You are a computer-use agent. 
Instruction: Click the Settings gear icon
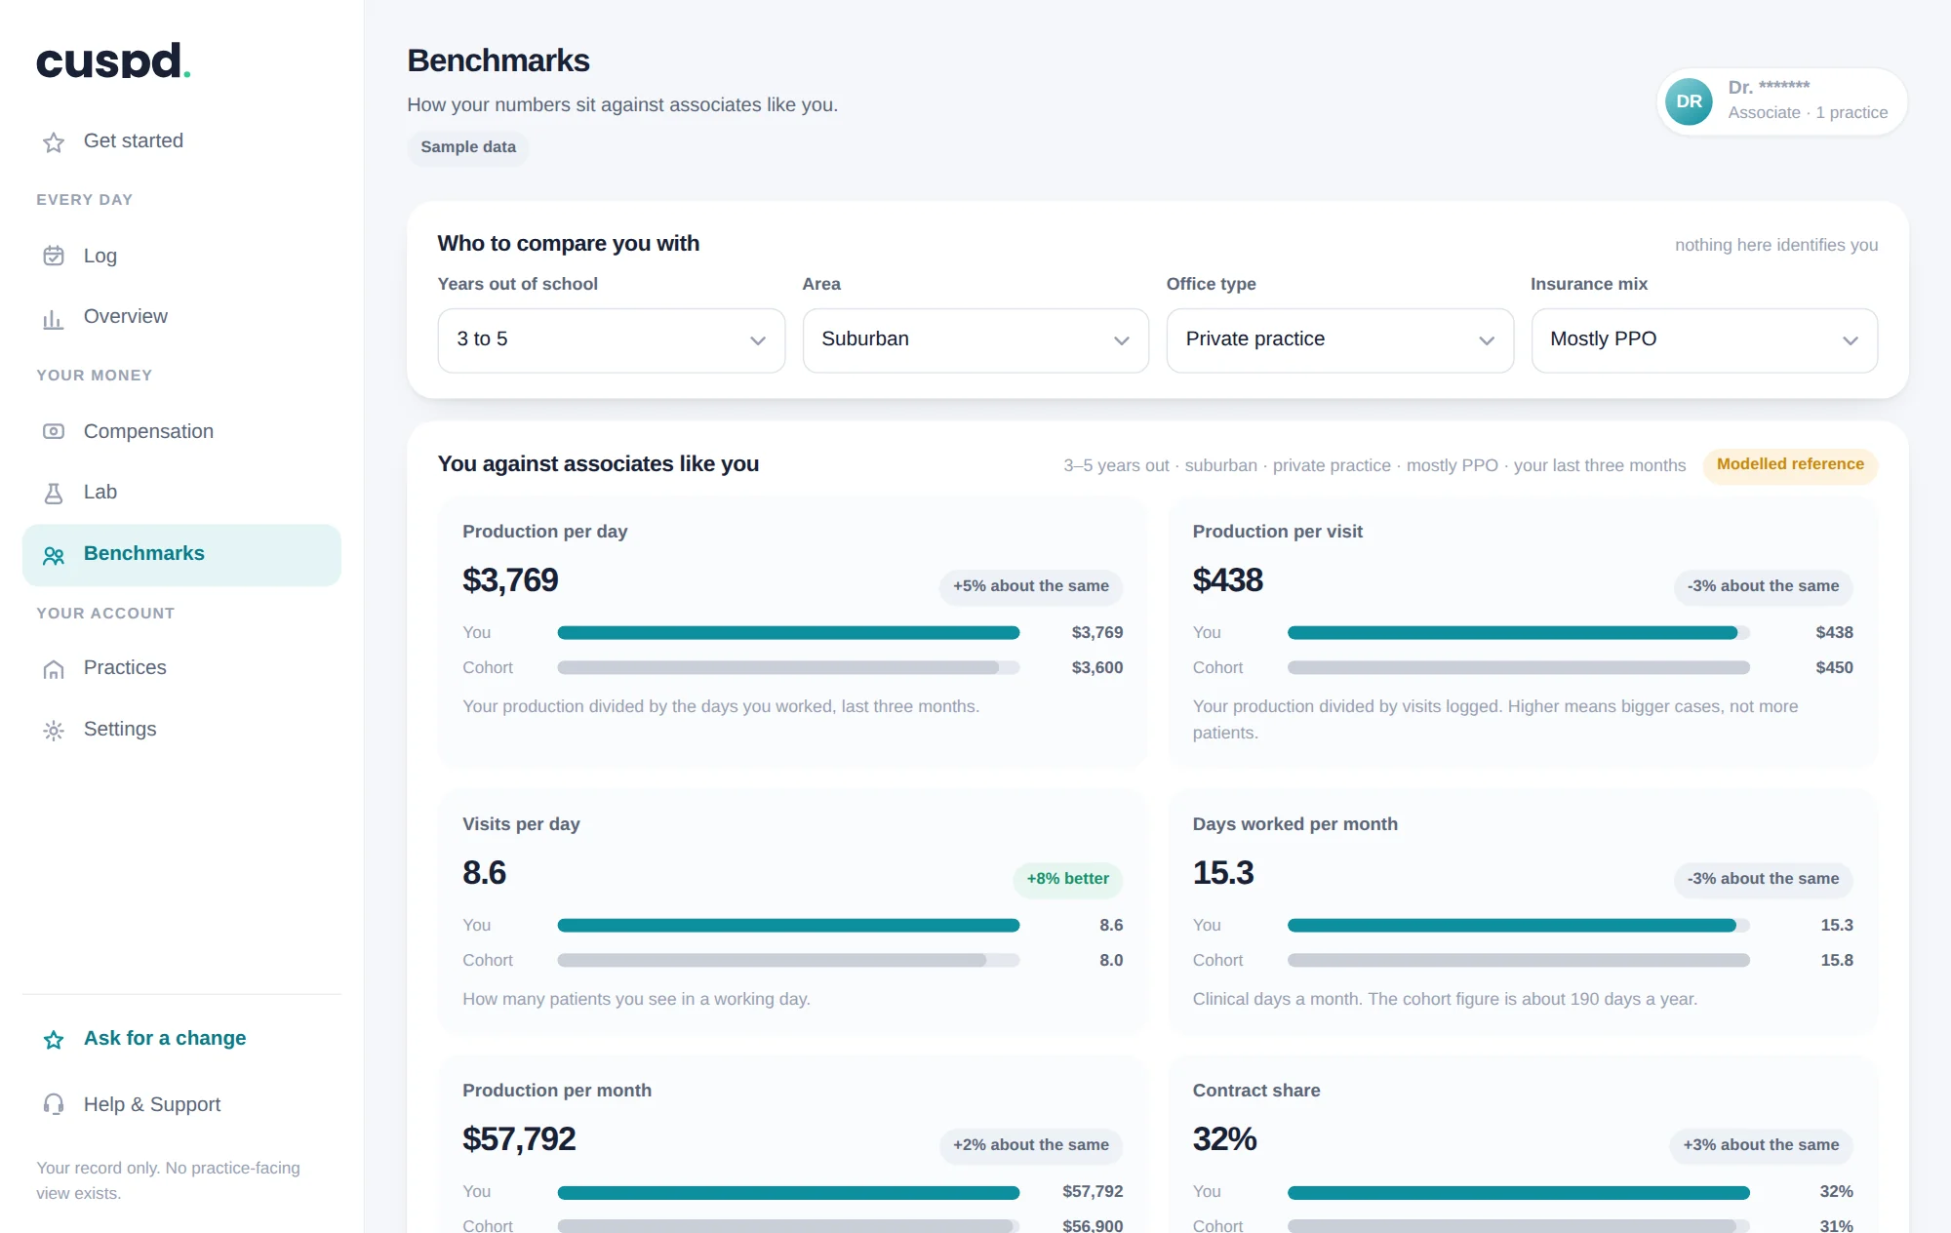54,730
